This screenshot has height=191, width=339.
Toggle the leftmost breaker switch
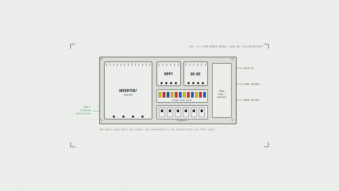pos(162,112)
